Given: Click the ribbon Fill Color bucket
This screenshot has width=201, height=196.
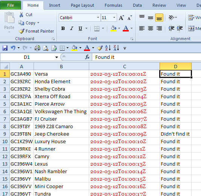Looking at the screenshot, I should (113, 28).
